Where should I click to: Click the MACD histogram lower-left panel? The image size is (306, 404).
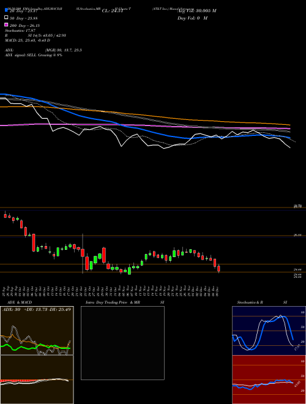click(37, 380)
